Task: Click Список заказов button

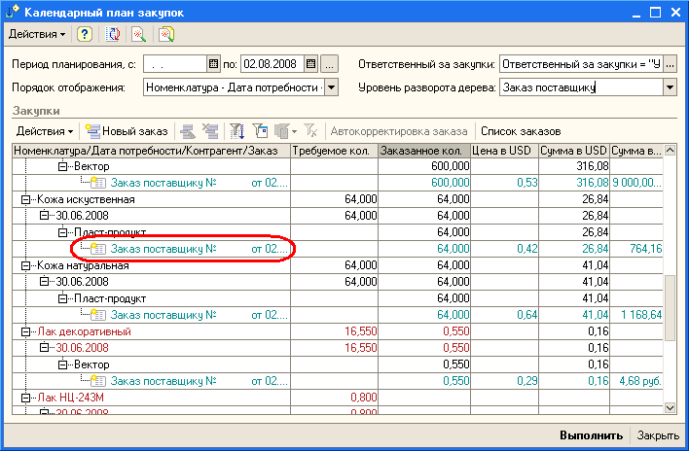Action: tap(521, 131)
